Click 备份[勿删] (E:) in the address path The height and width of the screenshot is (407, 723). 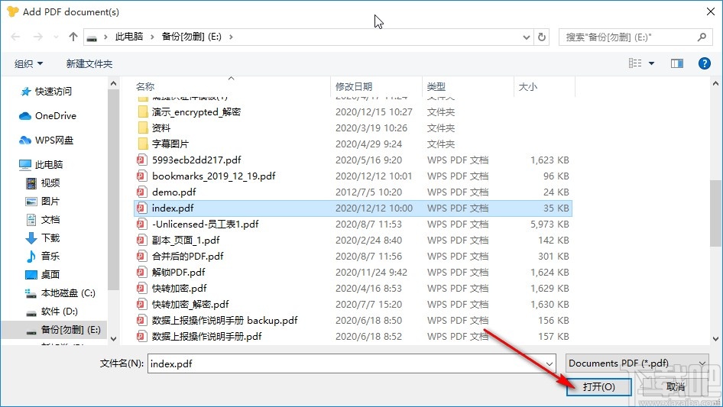tap(191, 37)
